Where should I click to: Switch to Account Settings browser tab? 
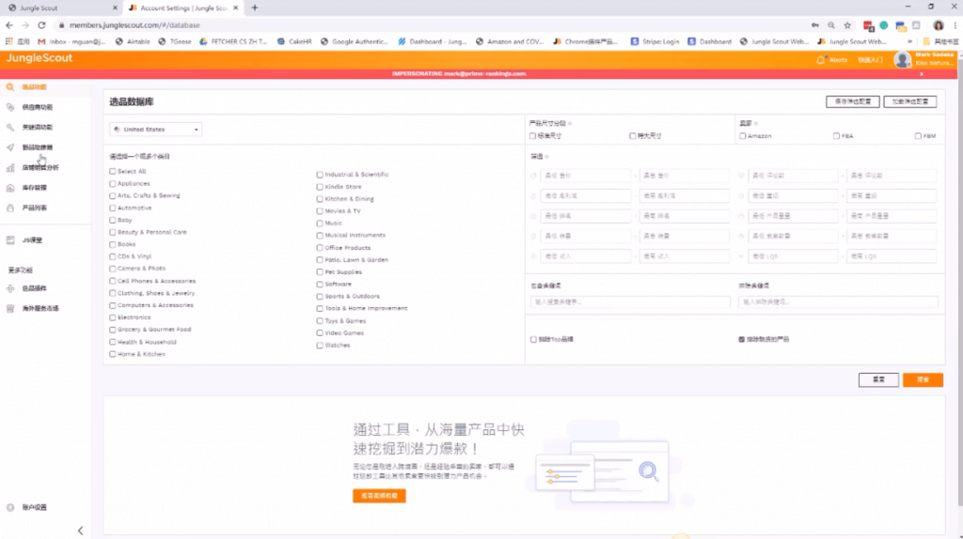[x=183, y=8]
